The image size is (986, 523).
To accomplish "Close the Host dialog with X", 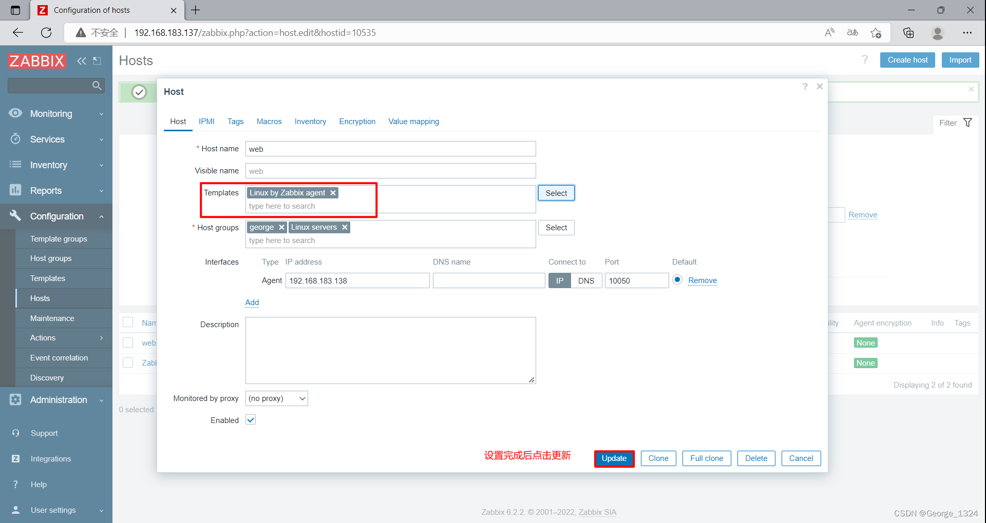I will coord(820,87).
